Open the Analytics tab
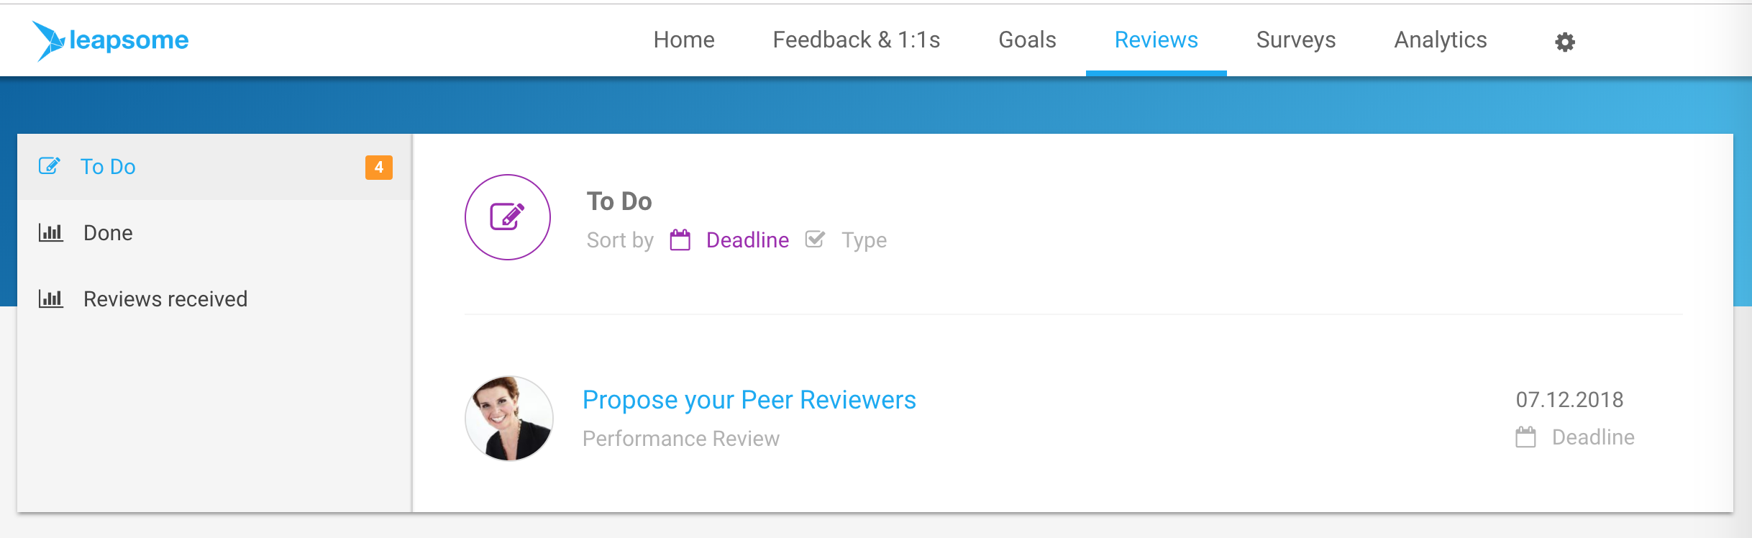Screen dimensions: 1752x538 click(x=1441, y=40)
